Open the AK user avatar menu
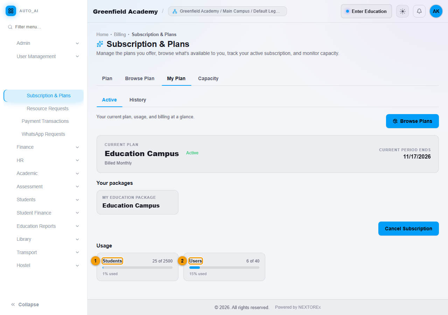 point(436,11)
